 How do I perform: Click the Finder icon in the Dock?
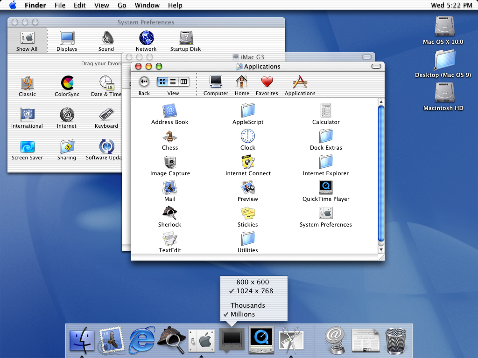coord(82,340)
